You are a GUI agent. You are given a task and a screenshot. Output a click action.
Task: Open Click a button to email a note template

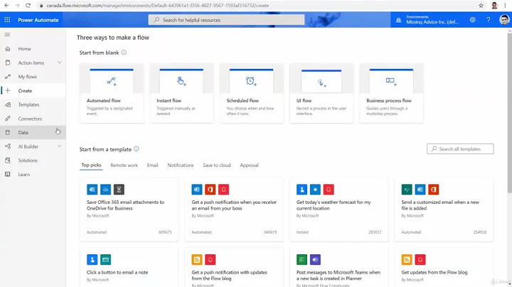129,267
